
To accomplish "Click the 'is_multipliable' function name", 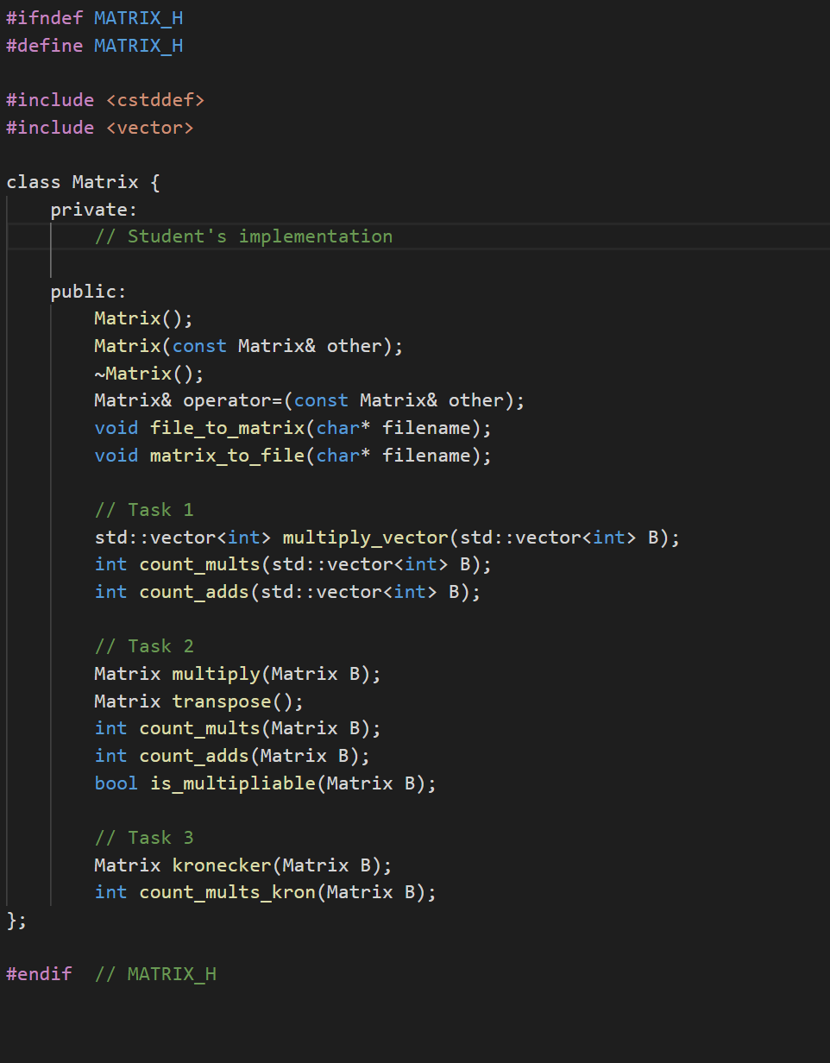I will tap(233, 783).
